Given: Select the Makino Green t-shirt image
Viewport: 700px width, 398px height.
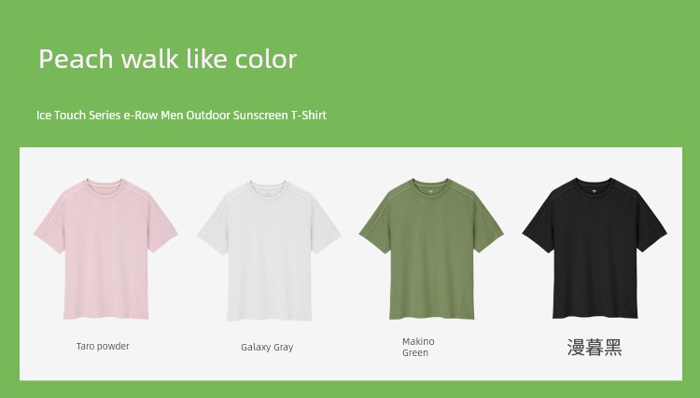Looking at the screenshot, I should click(431, 249).
